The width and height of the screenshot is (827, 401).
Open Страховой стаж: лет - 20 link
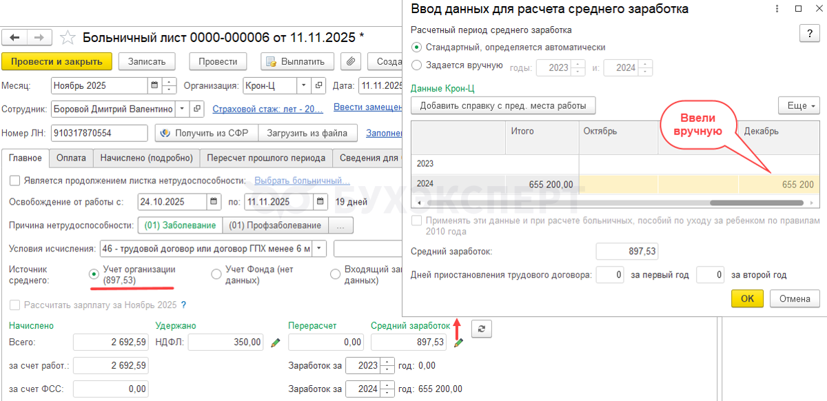pyautogui.click(x=267, y=109)
